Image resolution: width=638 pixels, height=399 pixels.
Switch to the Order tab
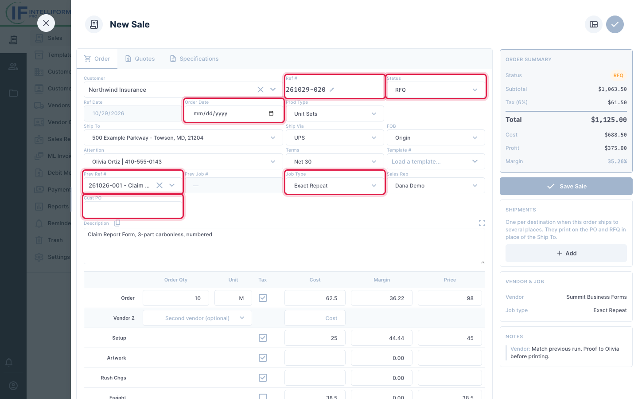(x=97, y=59)
